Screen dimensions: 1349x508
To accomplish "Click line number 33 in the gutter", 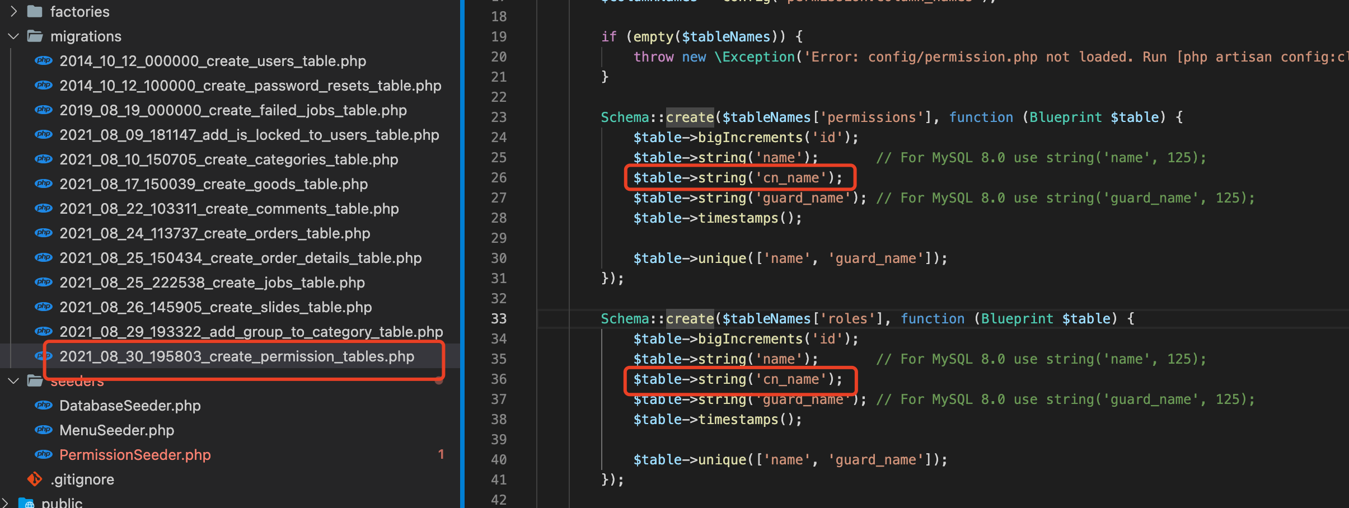I will point(499,318).
